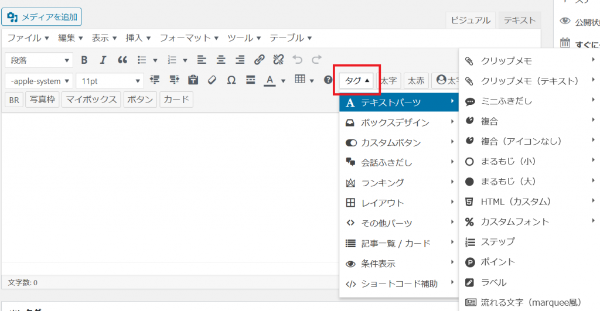Open the special character Omega icon
600x311 pixels.
pyautogui.click(x=231, y=80)
